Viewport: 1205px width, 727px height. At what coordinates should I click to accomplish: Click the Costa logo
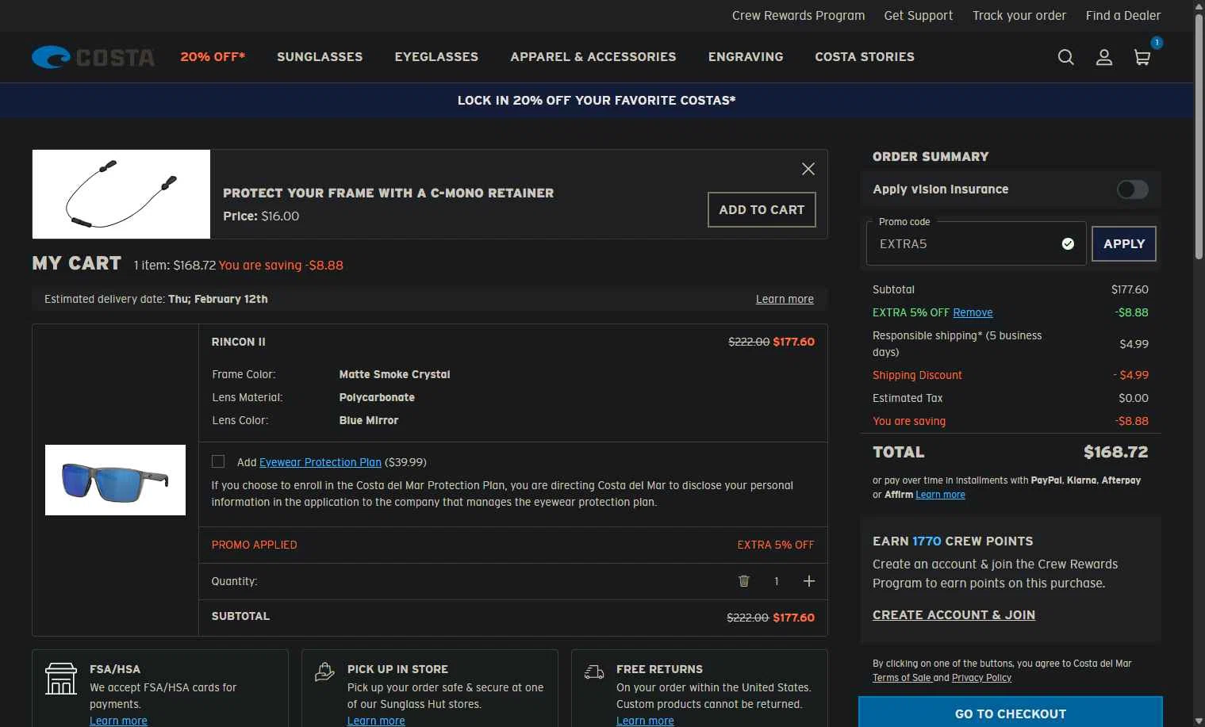[93, 57]
